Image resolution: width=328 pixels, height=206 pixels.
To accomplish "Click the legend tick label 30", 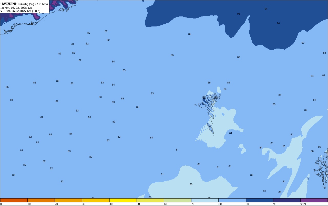I will coord(84,204).
